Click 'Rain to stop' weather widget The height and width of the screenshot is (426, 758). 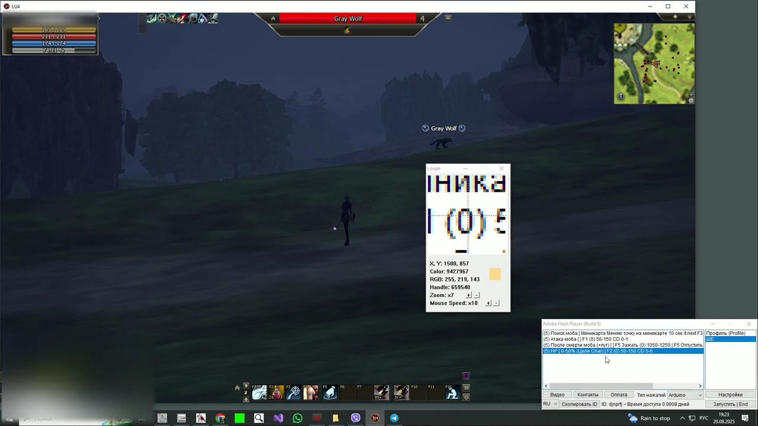[x=649, y=418]
